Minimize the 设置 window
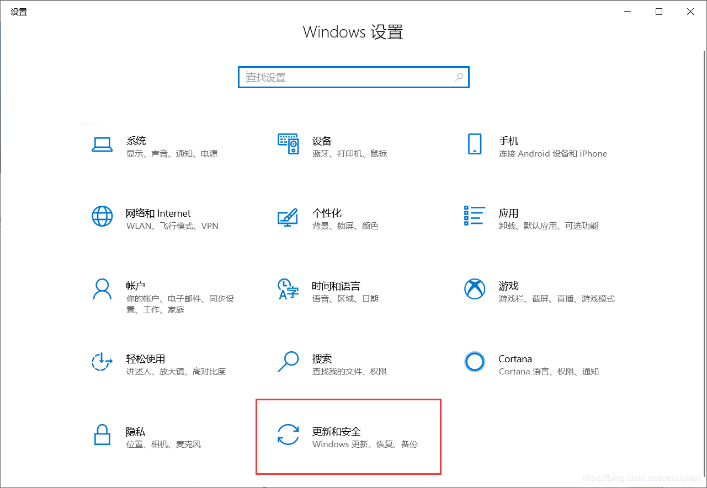 (628, 12)
